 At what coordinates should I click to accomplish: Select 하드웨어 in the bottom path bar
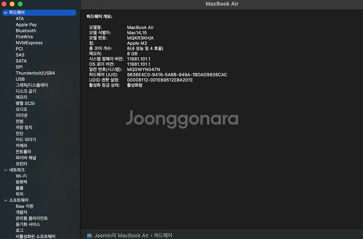coord(163,235)
